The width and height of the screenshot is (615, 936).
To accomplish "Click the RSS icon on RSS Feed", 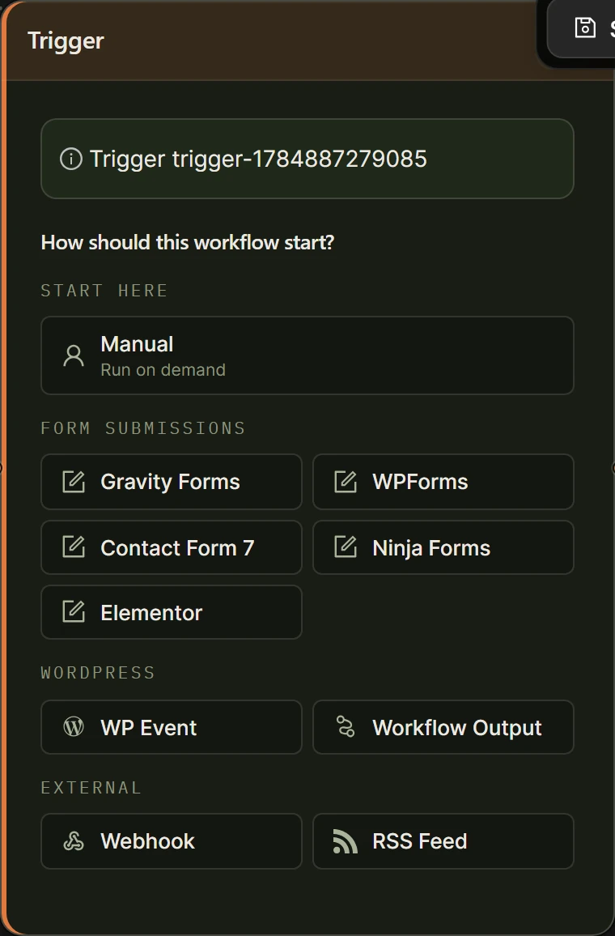I will (x=345, y=841).
